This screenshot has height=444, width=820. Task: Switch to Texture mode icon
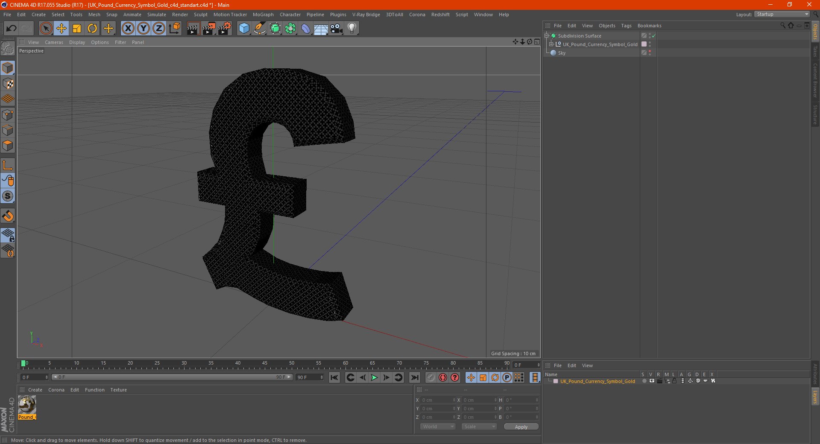pyautogui.click(x=8, y=84)
